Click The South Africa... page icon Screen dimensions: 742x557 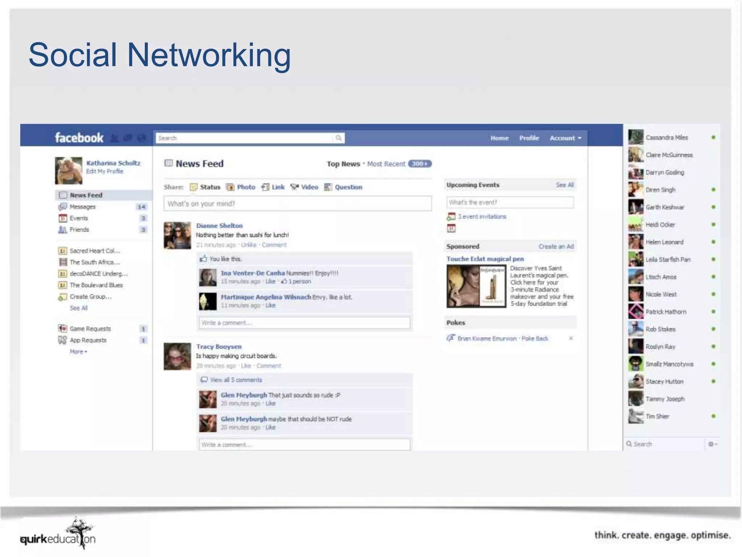[x=63, y=262]
